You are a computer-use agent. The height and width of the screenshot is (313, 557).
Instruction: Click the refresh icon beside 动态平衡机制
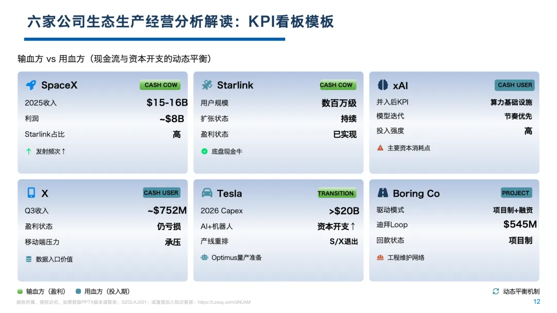click(x=496, y=291)
